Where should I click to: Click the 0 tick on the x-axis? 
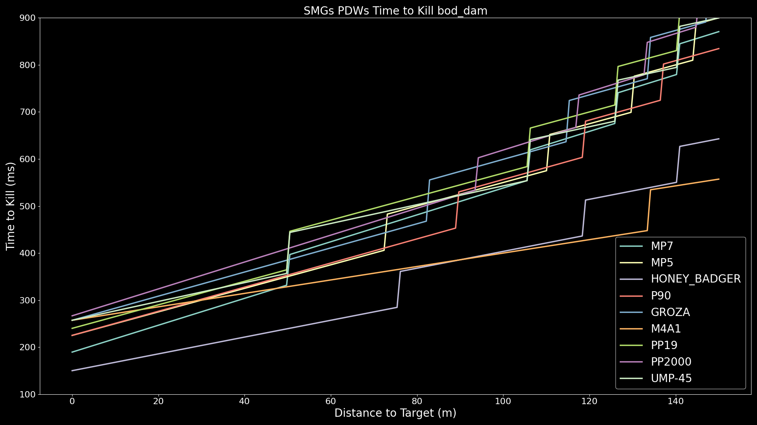pos(72,401)
